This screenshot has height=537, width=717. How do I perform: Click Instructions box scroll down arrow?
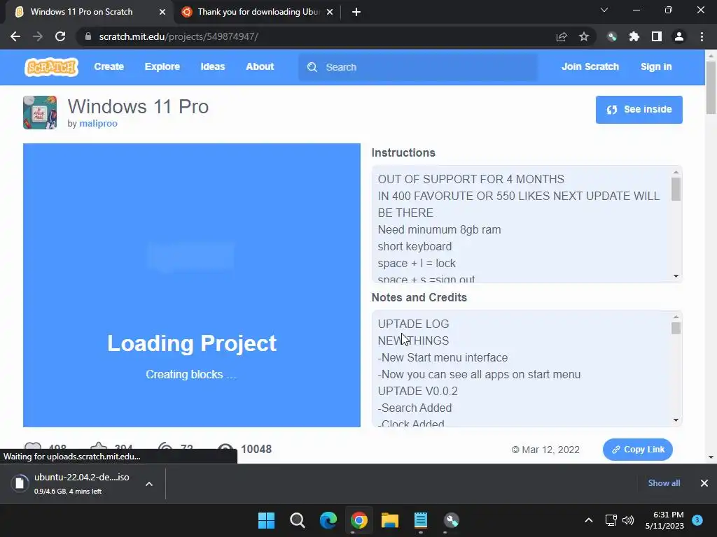[x=676, y=276]
